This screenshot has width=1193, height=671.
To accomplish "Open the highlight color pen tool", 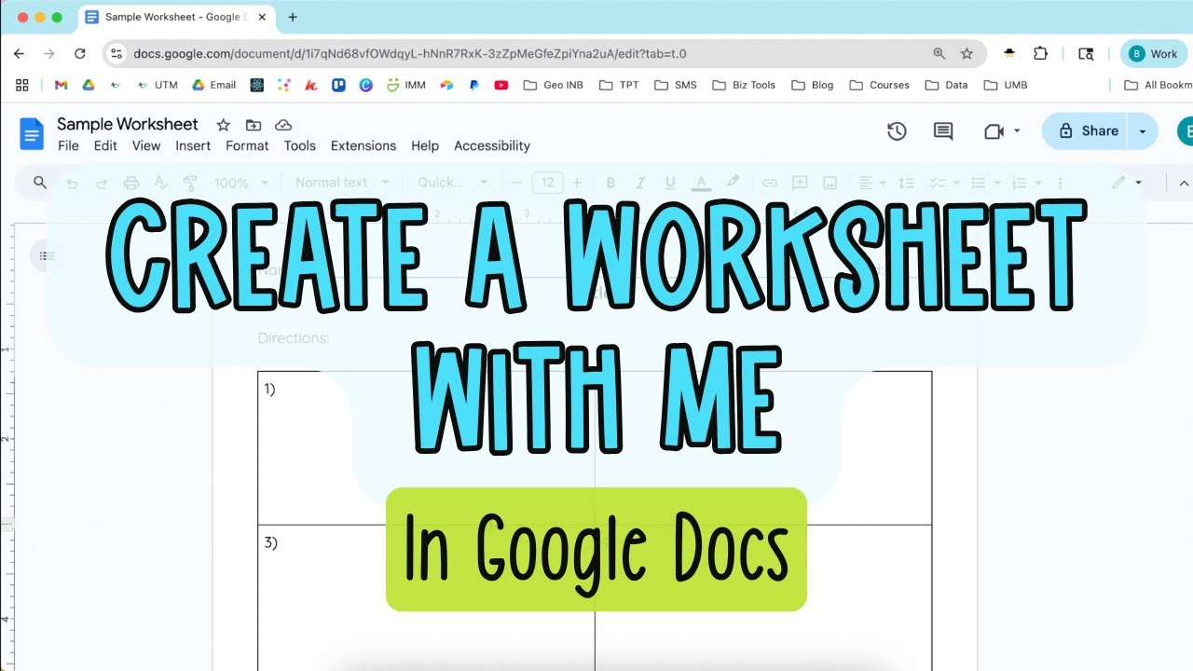I will pos(733,183).
